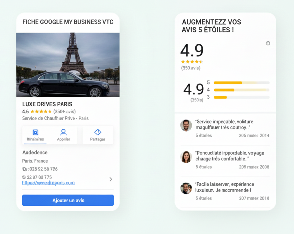Click the Ajouter un avis button
294x234 pixels.
(x=68, y=200)
